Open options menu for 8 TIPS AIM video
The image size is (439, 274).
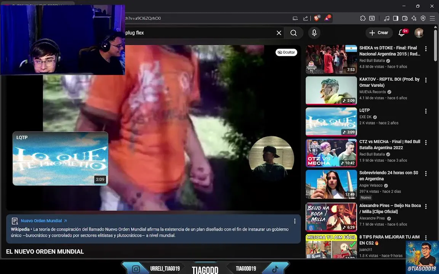tap(426, 237)
